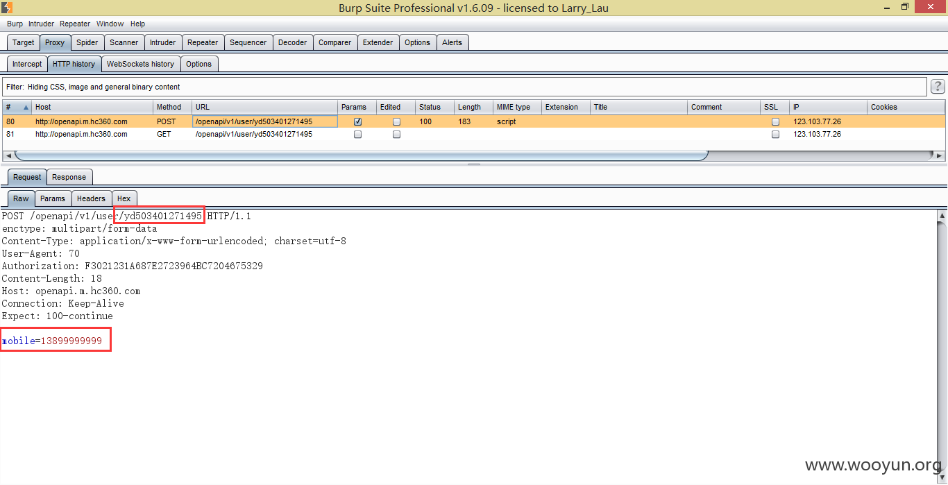Open the Proxy Options sub-tab
Image resolution: width=948 pixels, height=485 pixels.
pos(198,64)
